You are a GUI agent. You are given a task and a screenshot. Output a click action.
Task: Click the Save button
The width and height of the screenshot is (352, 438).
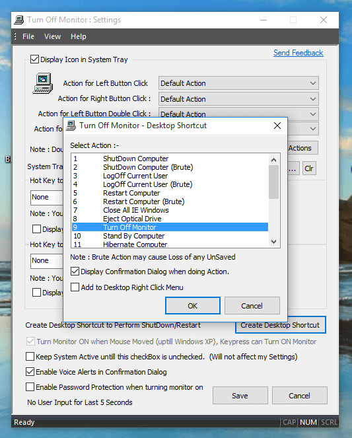[x=240, y=396]
